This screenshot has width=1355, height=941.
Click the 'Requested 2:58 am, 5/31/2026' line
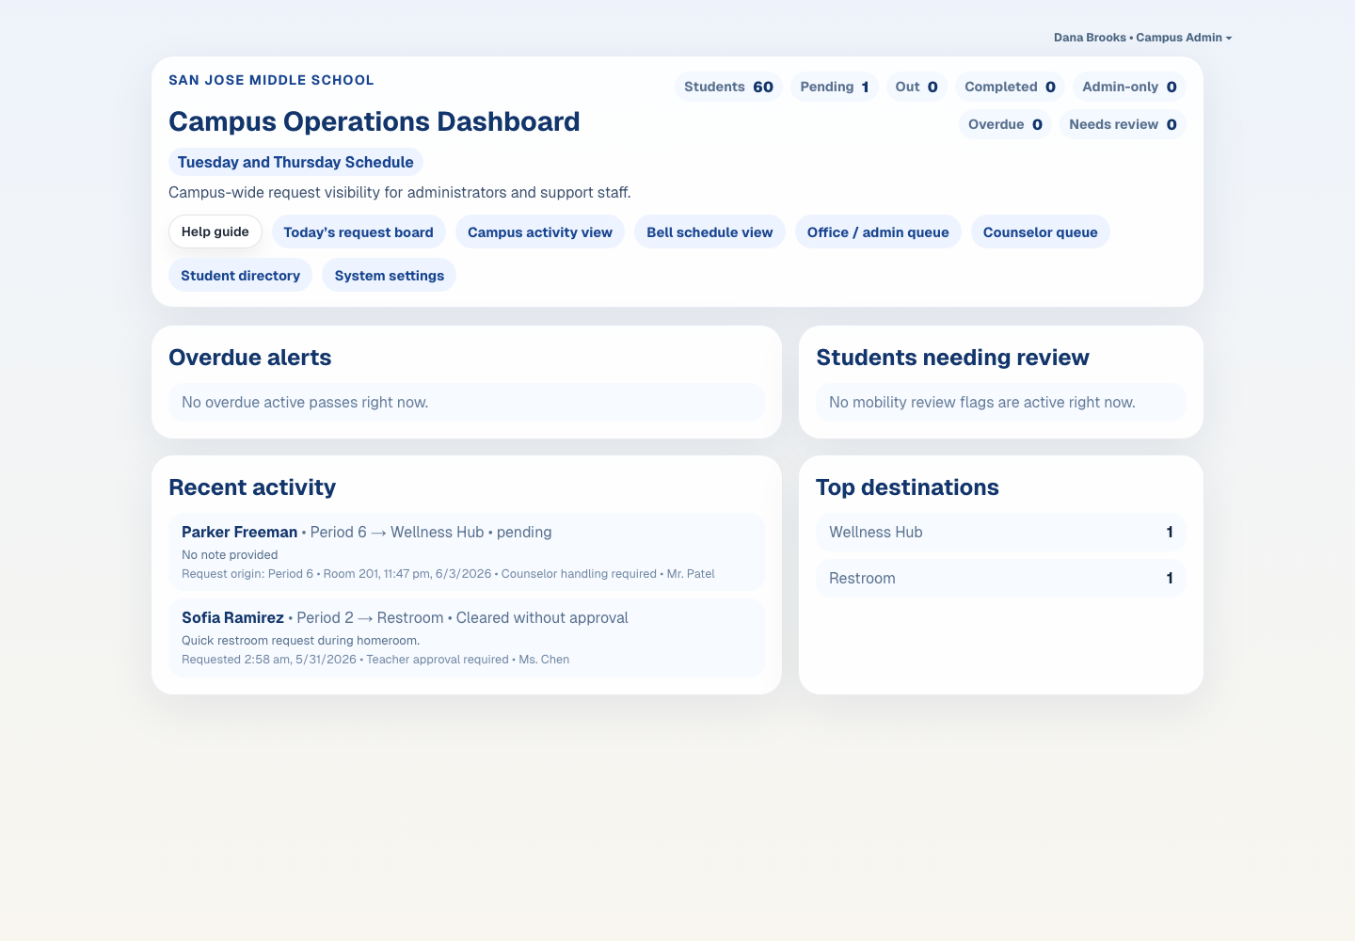pos(375,660)
